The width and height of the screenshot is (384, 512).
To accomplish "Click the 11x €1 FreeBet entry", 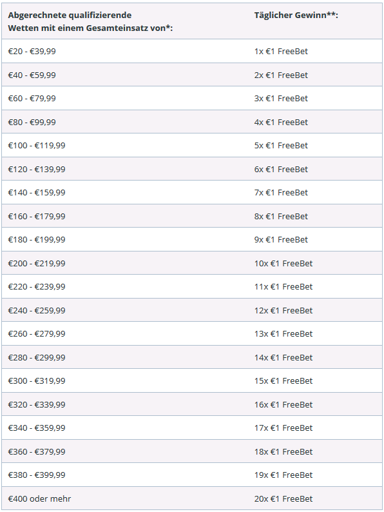I will (283, 286).
